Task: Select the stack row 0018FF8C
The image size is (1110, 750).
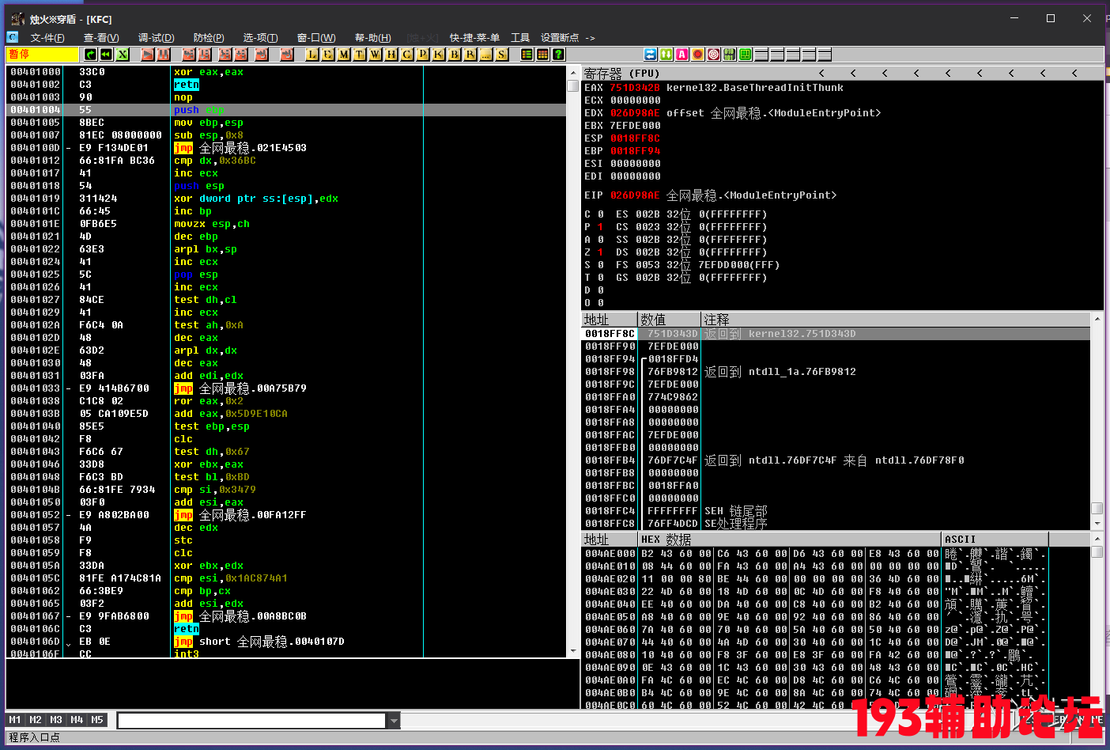Action: (x=836, y=334)
